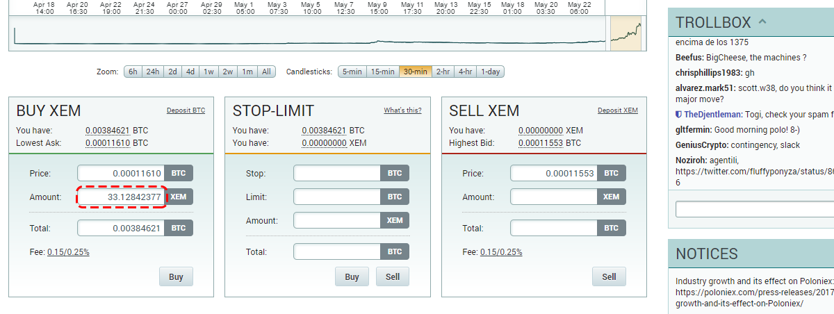Focus the Sell XEM Price field
This screenshot has height=314, width=834.
pyautogui.click(x=554, y=174)
